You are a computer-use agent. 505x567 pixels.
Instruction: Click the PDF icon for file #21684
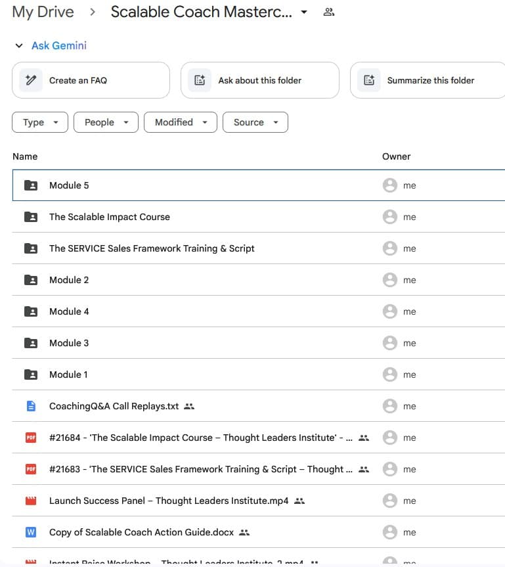pyautogui.click(x=30, y=438)
